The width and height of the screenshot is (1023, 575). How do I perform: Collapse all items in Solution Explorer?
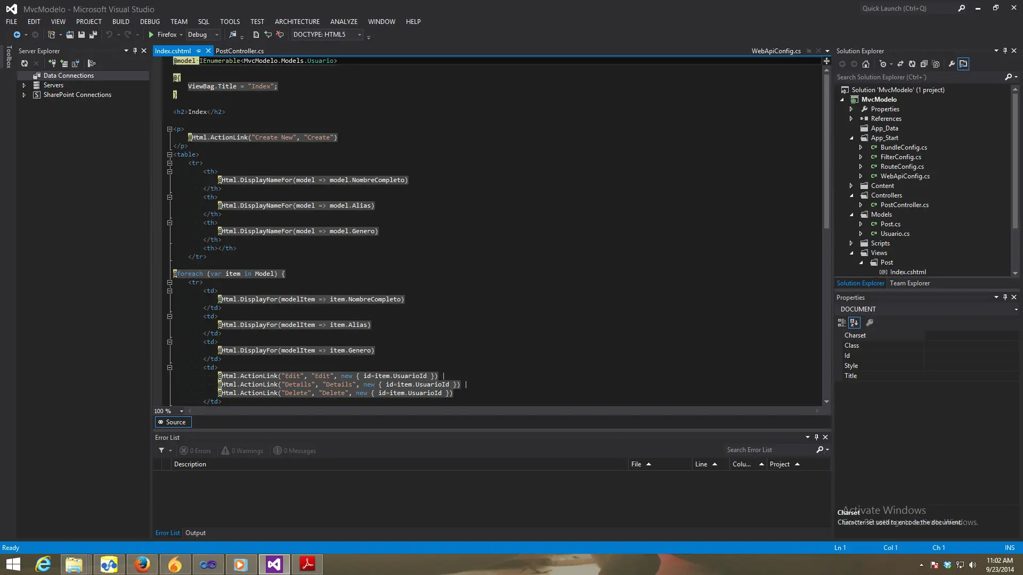[924, 64]
